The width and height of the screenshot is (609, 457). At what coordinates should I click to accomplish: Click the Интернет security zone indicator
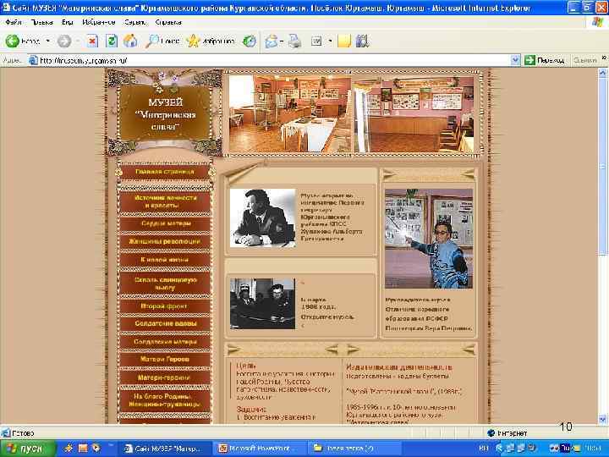click(x=509, y=433)
